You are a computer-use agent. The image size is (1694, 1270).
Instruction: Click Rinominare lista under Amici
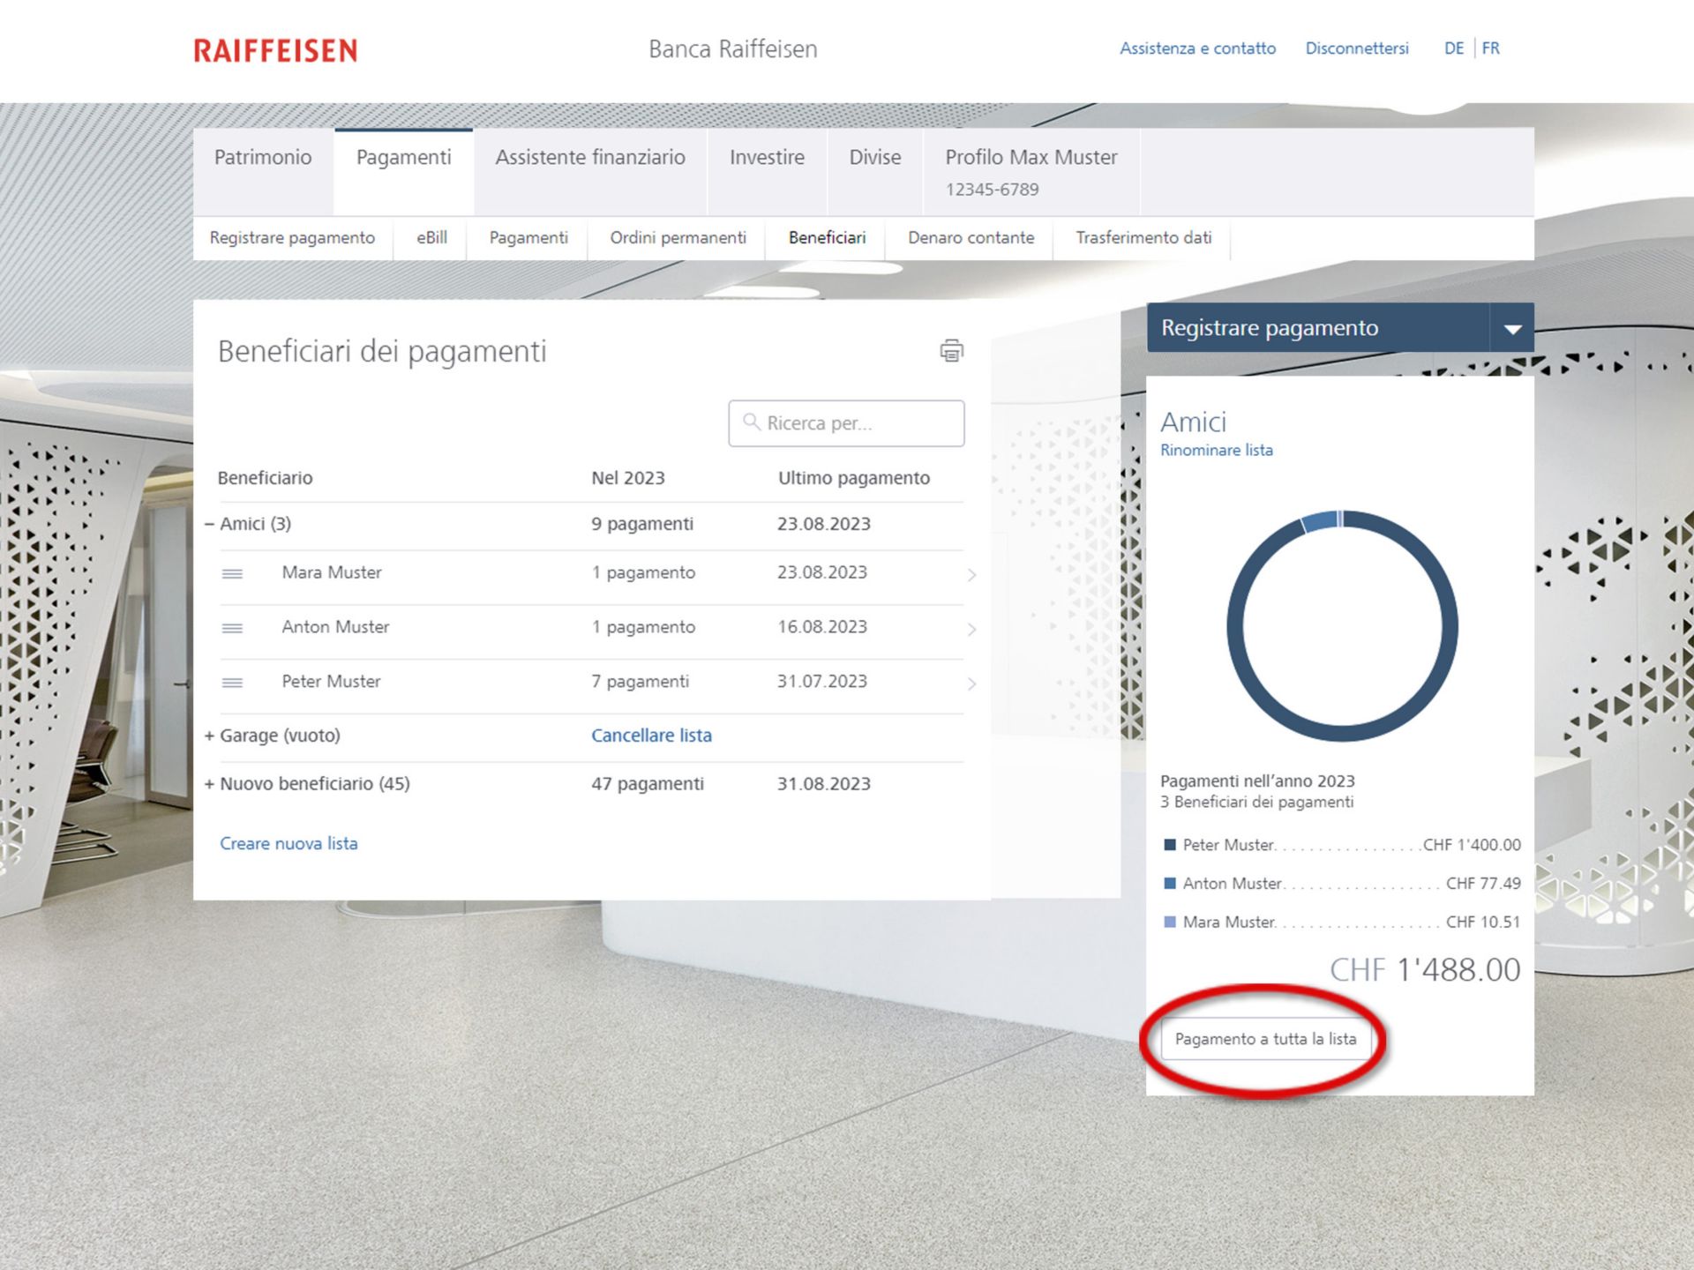pos(1217,450)
